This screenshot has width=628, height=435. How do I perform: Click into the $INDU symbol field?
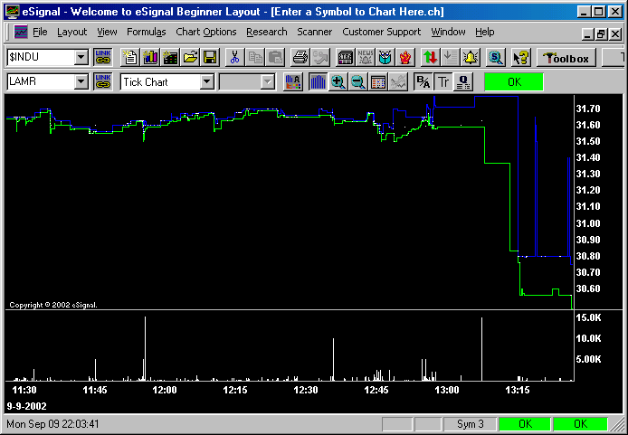tap(41, 57)
